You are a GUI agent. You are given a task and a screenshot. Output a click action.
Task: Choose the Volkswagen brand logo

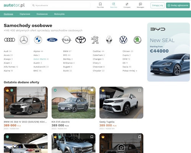point(123,40)
